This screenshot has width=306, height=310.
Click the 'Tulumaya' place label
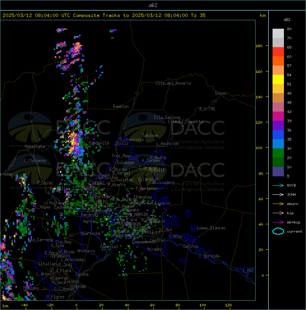(125, 162)
